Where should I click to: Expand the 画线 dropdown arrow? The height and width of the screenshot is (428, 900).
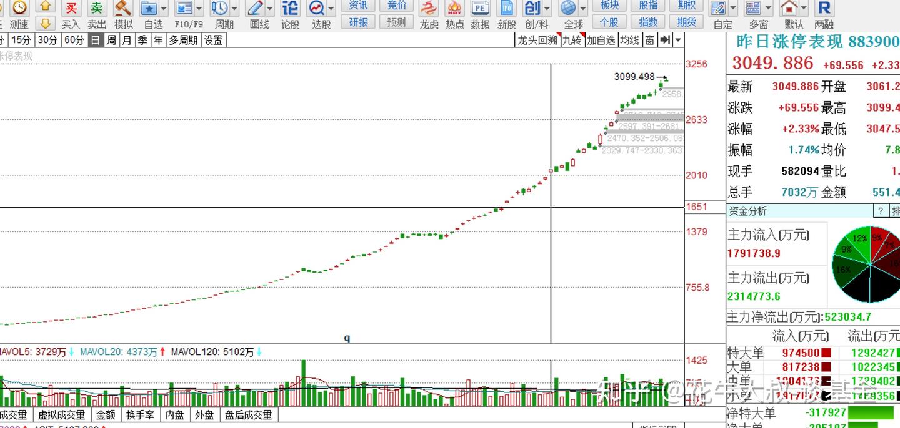[270, 9]
